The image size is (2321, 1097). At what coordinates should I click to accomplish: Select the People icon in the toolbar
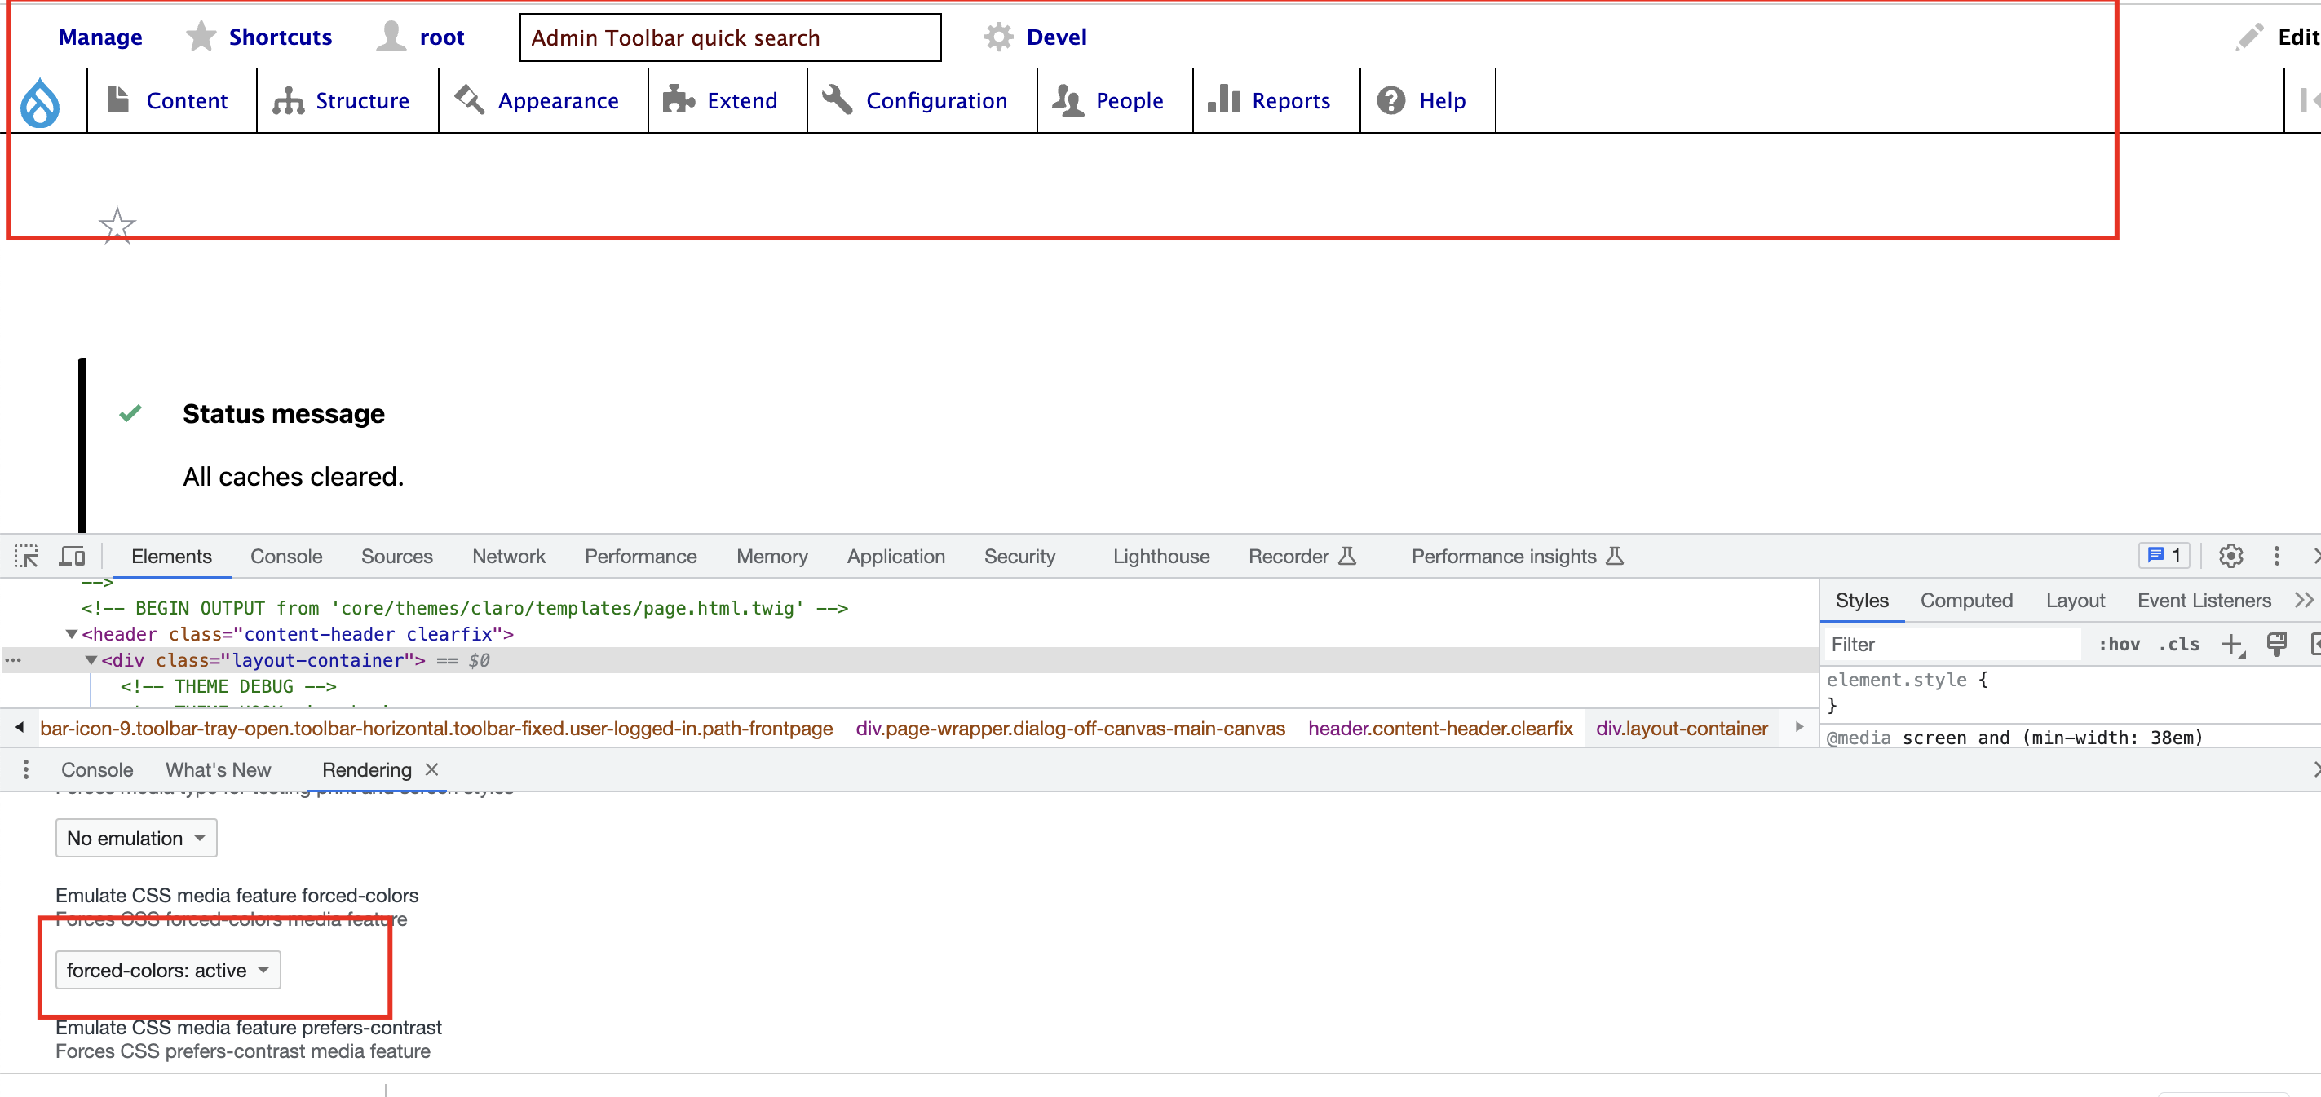click(x=1068, y=100)
